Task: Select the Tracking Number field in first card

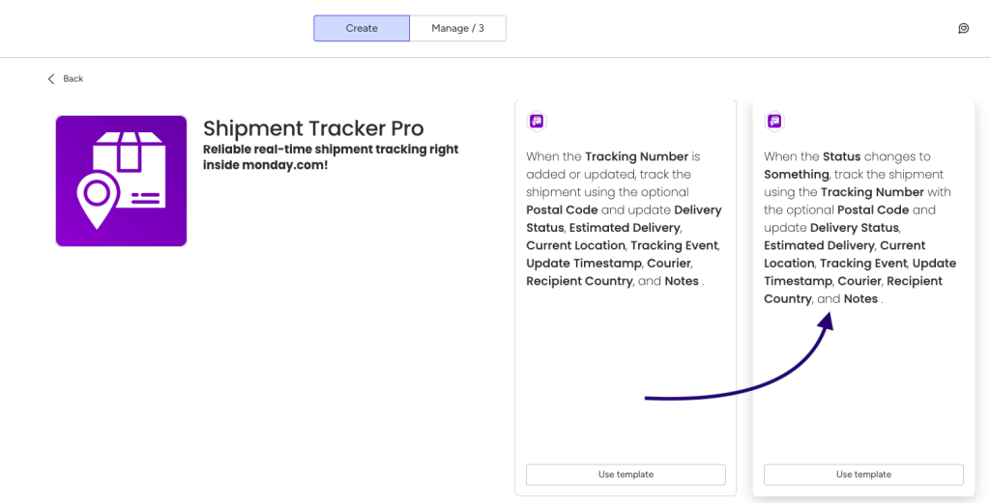Action: point(636,156)
